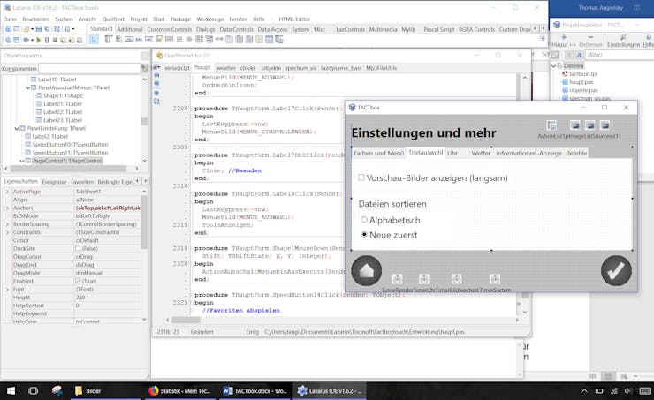Select 'SpeedButton10: TSpeedButton' in the component tree
654x400 pixels.
[x=70, y=145]
